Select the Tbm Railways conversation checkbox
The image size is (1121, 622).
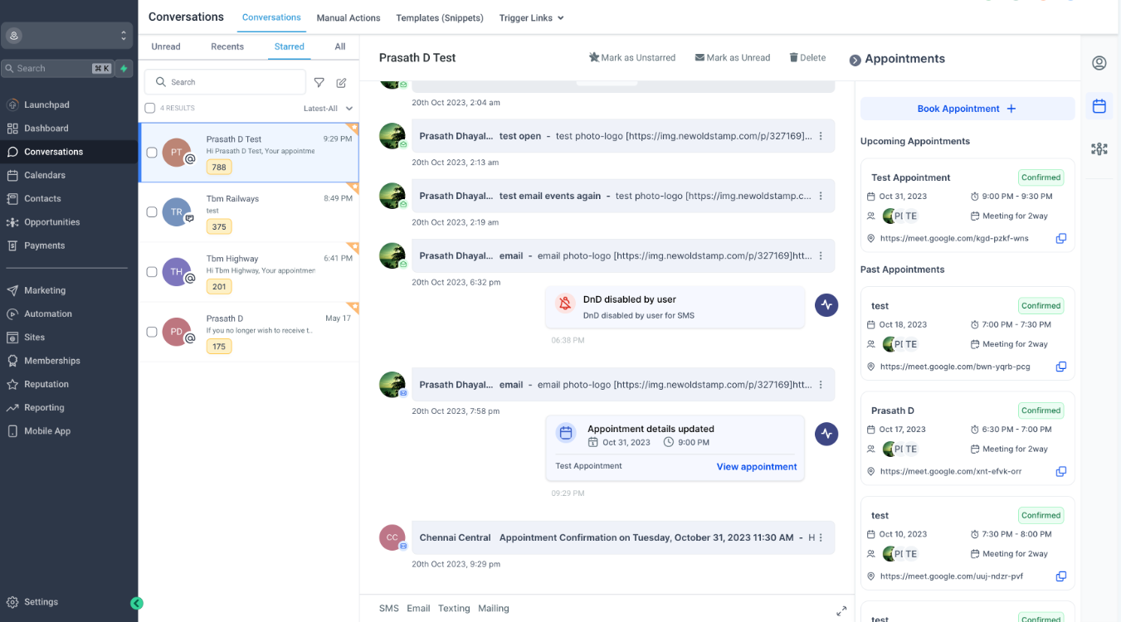(152, 212)
